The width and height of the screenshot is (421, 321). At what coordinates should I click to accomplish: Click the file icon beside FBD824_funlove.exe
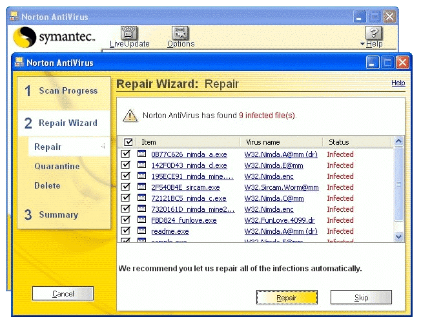point(141,220)
